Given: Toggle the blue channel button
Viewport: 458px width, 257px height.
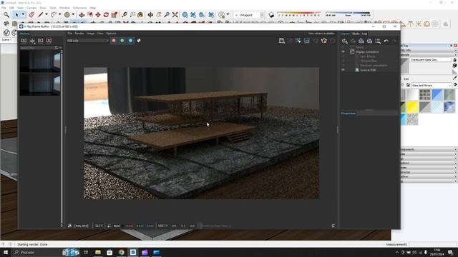Looking at the screenshot, I should pos(130,41).
